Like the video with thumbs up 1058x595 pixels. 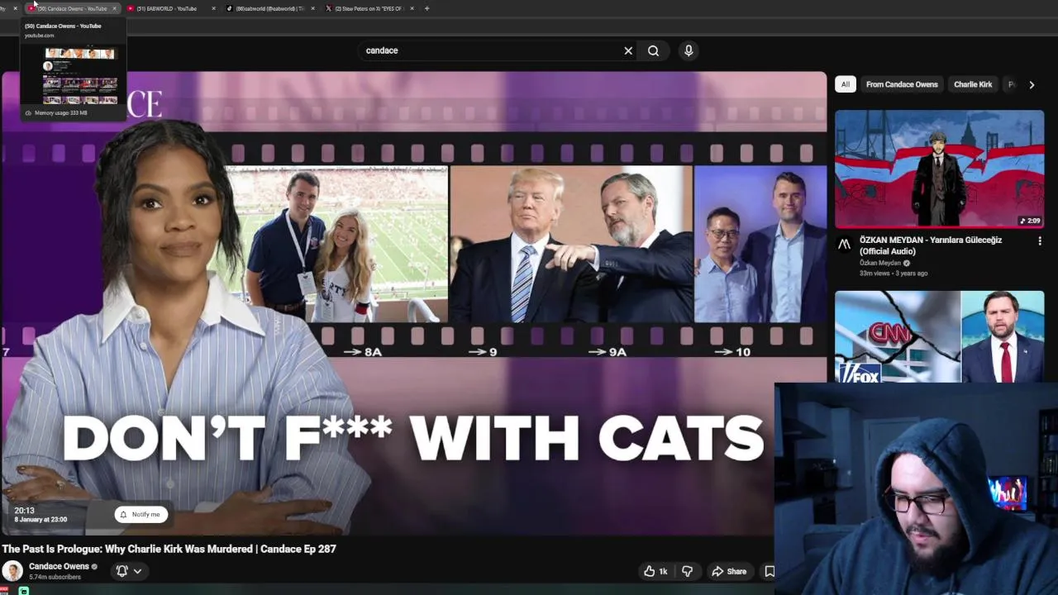(x=655, y=571)
